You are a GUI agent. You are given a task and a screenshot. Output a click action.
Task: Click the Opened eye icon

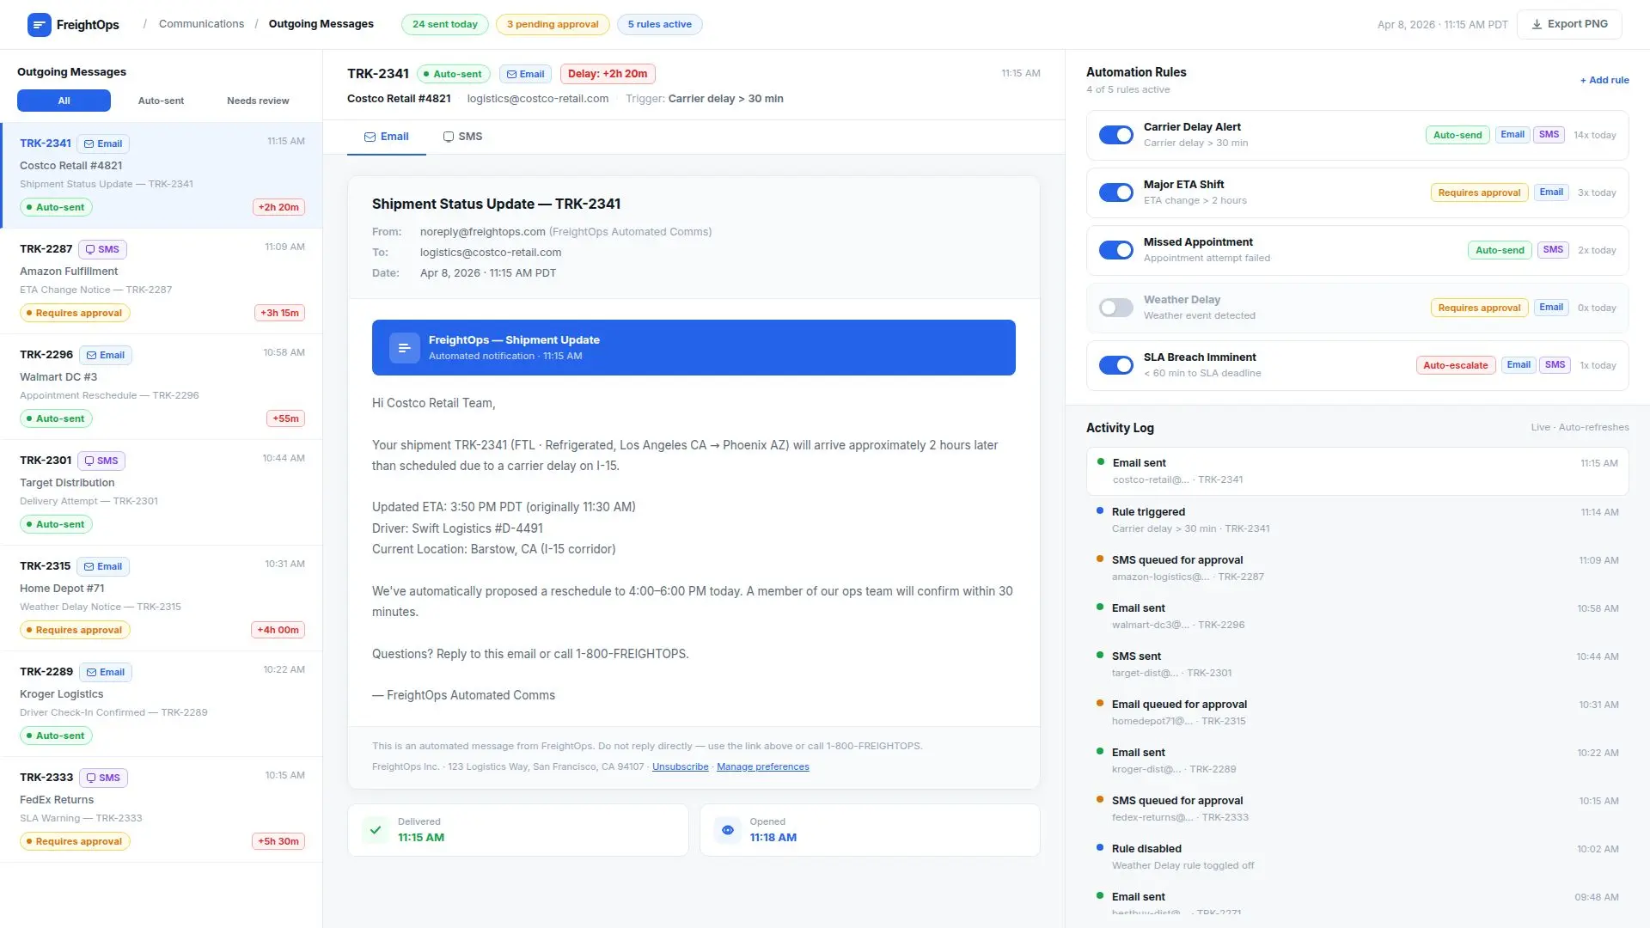(x=728, y=830)
